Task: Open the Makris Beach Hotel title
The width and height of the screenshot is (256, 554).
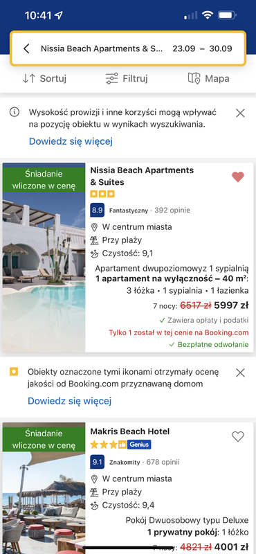Action: pyautogui.click(x=130, y=431)
